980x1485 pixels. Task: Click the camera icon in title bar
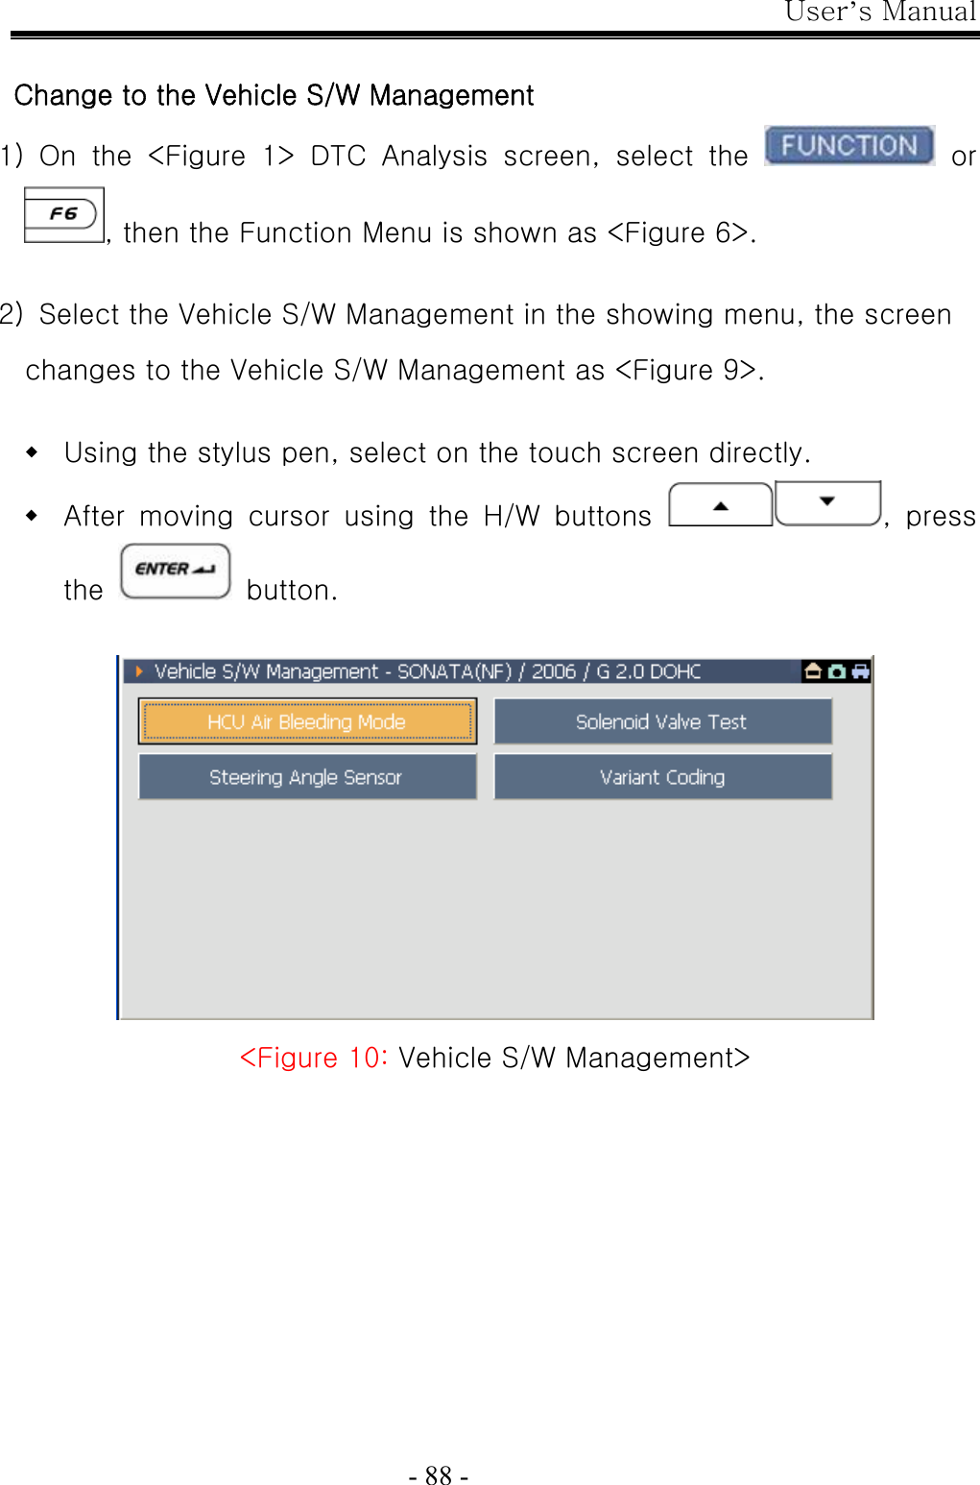(x=837, y=671)
